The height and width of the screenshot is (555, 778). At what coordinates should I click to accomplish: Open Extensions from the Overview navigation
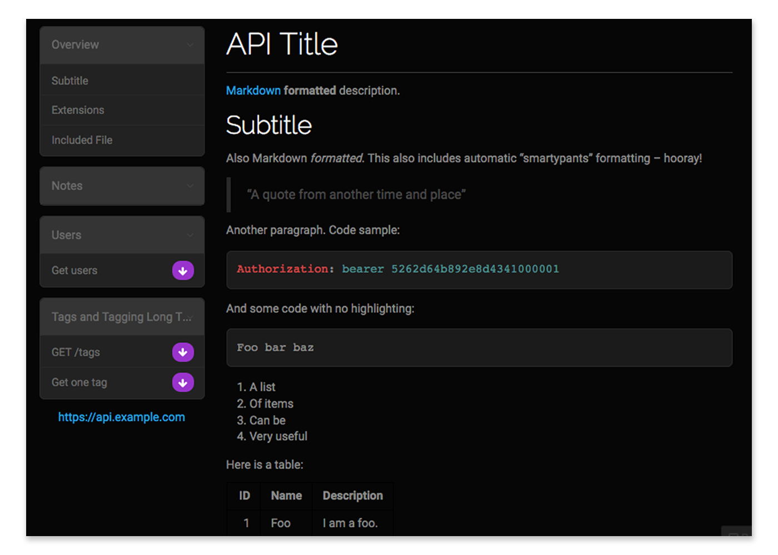click(78, 111)
